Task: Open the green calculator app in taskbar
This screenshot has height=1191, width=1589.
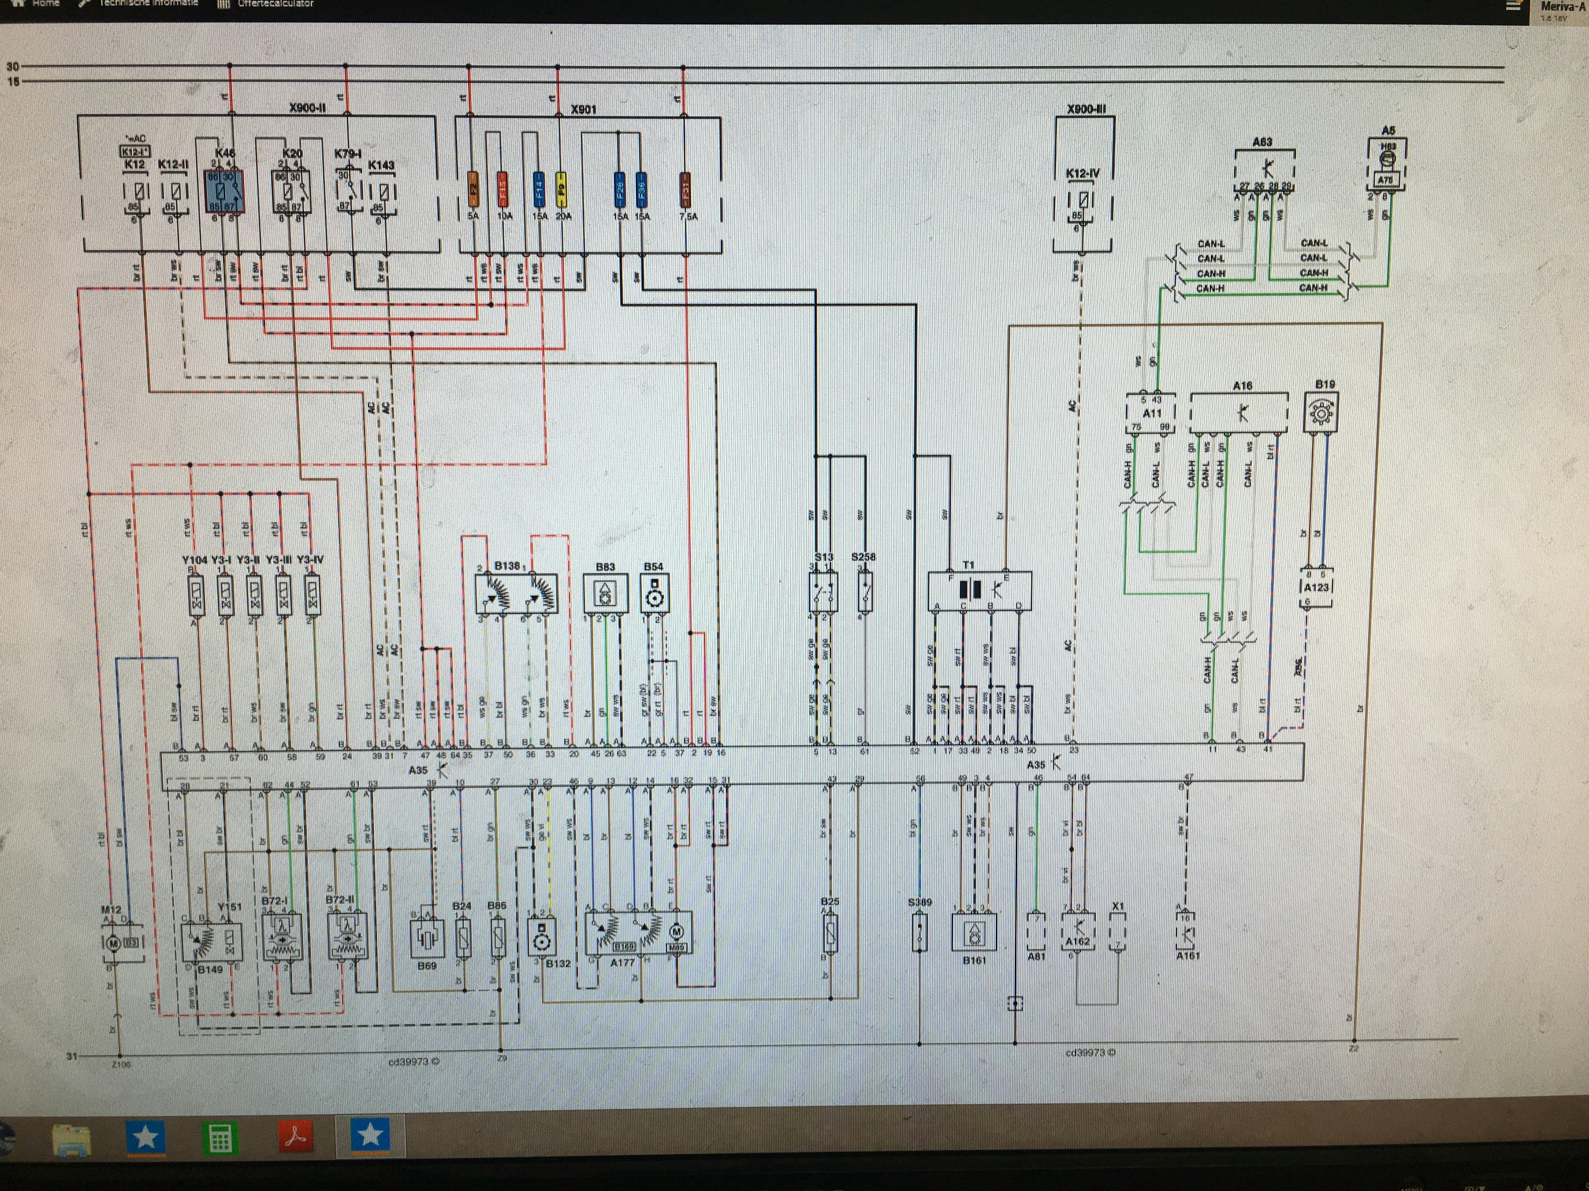Action: coord(221,1138)
